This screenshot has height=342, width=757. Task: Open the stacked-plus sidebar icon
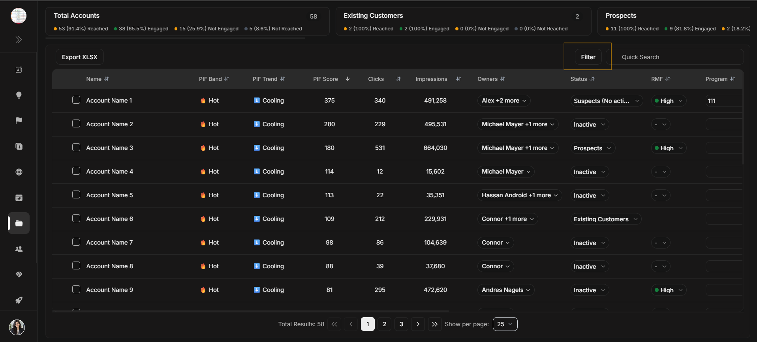coord(19,146)
